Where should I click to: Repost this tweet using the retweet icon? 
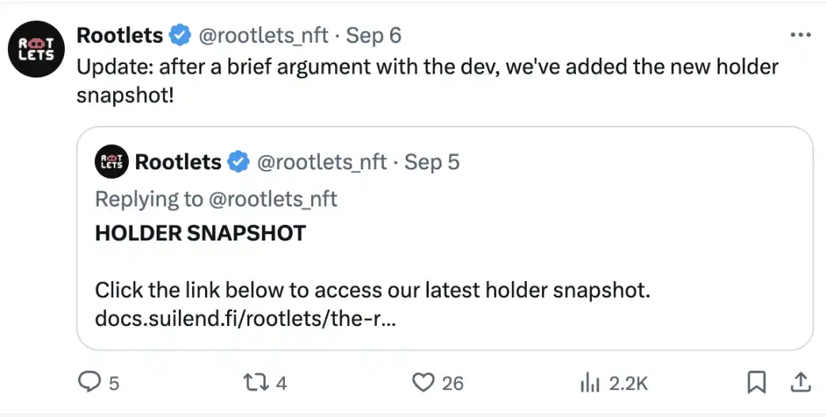256,383
